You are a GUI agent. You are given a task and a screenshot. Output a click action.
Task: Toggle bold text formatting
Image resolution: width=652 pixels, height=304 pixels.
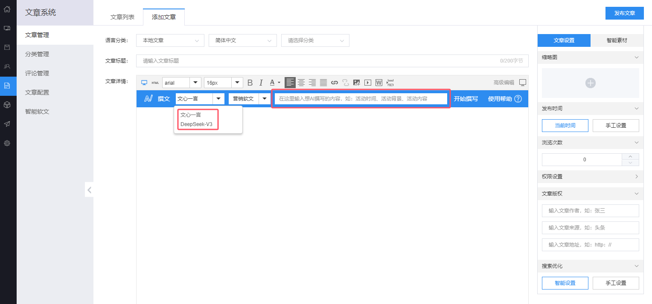point(250,83)
